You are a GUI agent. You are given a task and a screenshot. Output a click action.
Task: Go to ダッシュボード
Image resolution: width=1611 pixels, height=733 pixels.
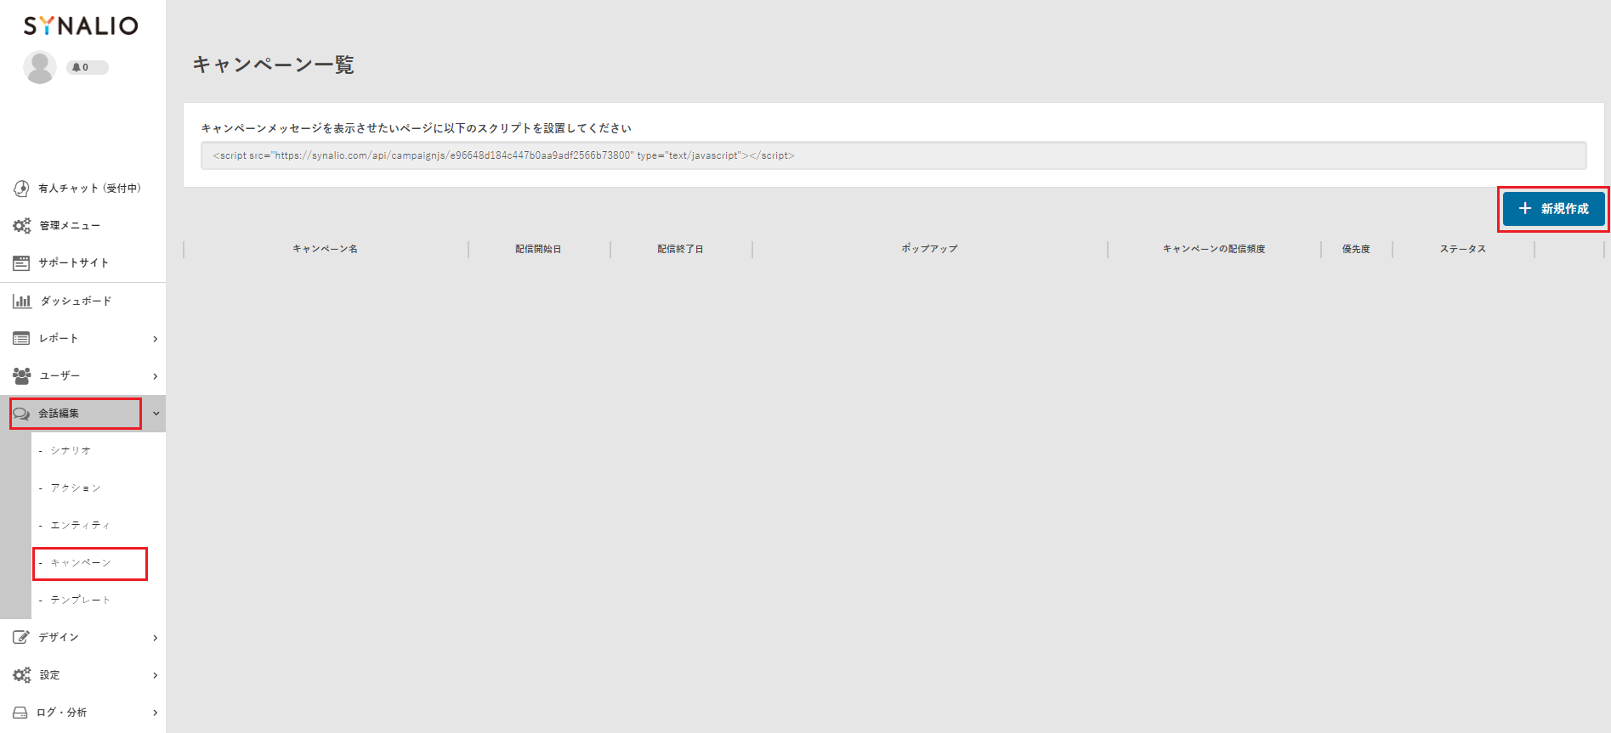[76, 301]
